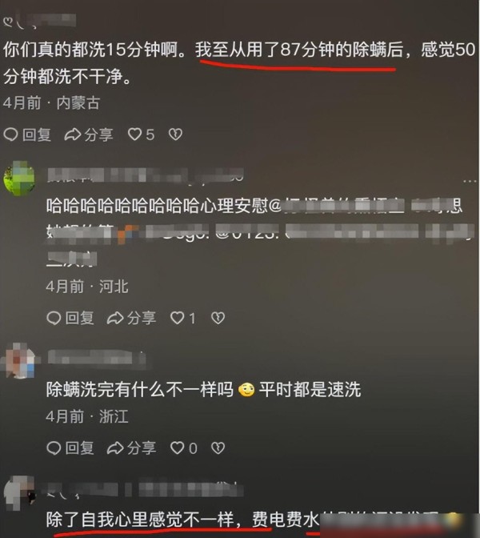Like the Inner Mongolia comment with 5 likes

pyautogui.click(x=134, y=134)
